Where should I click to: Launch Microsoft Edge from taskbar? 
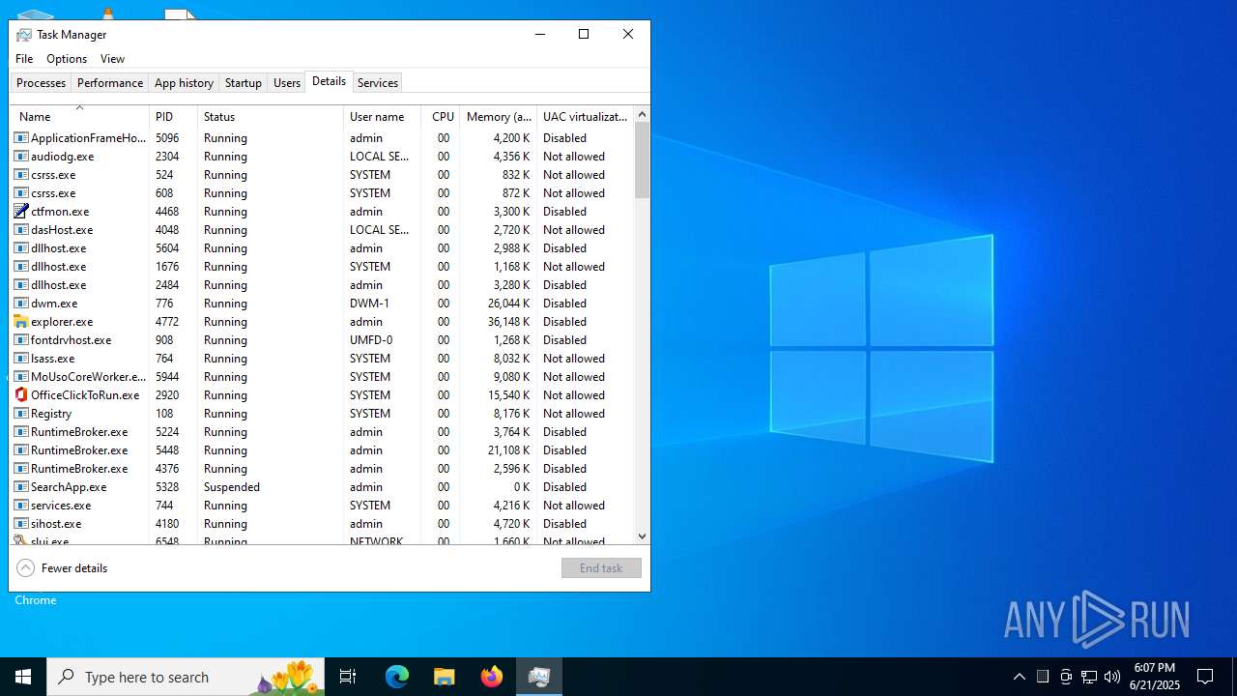pyautogui.click(x=397, y=677)
